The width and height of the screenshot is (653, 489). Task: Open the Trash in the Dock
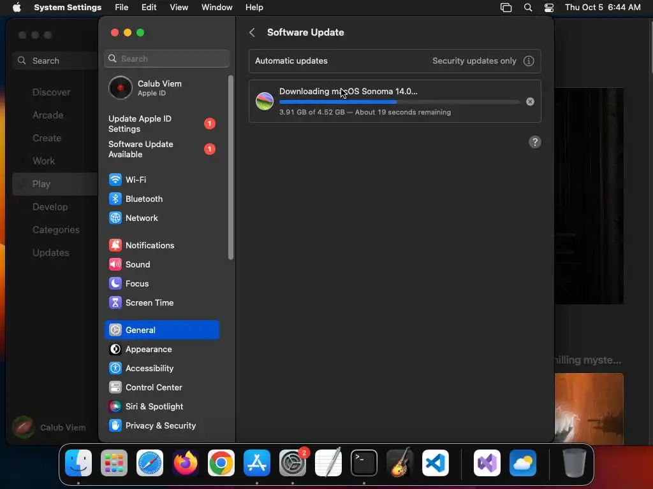[x=575, y=463]
